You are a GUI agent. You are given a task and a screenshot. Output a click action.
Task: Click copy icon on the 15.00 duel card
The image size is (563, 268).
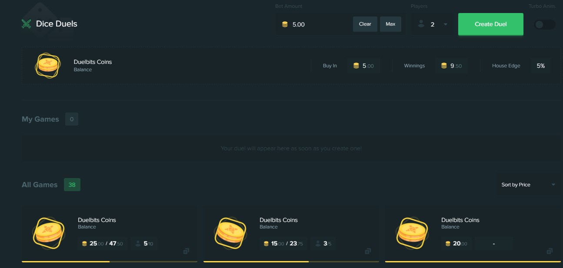368,251
